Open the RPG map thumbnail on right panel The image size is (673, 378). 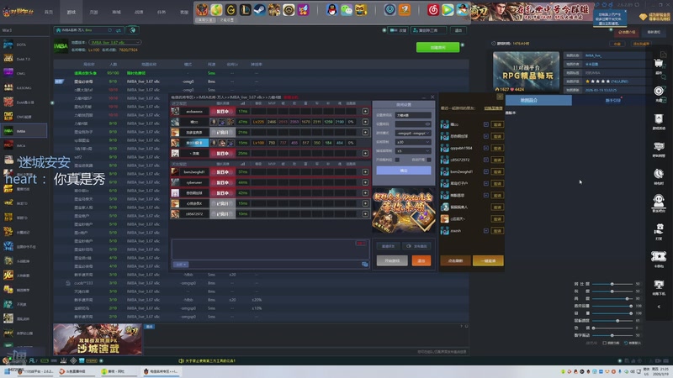coord(527,72)
